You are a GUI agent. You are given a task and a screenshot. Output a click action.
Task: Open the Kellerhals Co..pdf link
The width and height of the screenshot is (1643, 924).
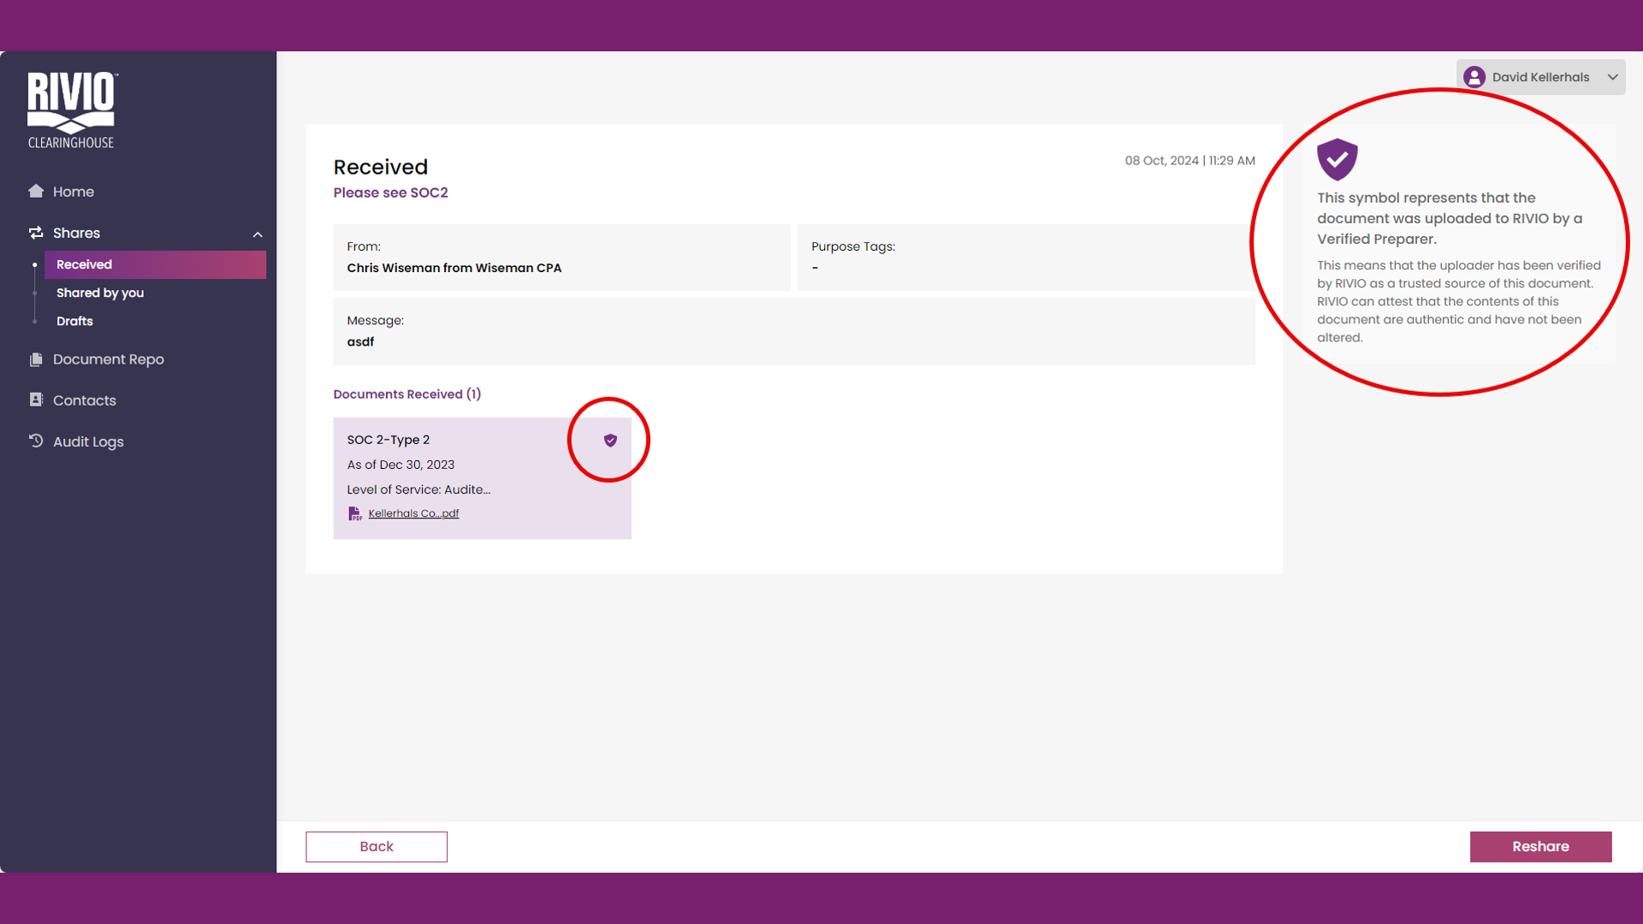413,513
